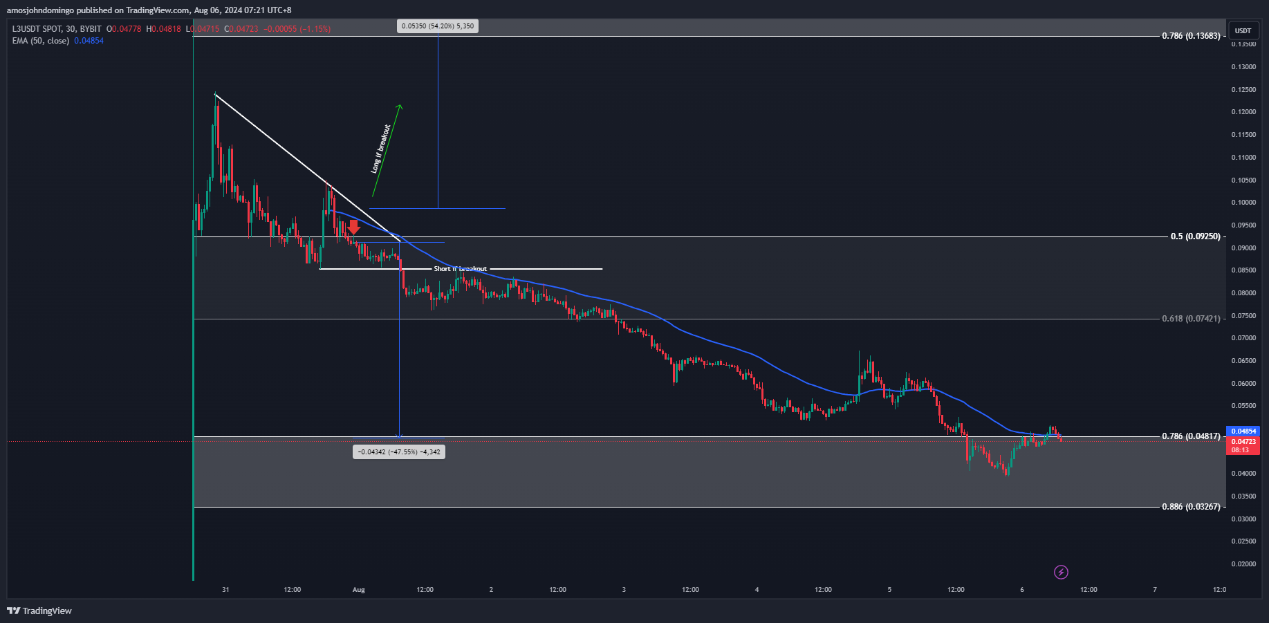The width and height of the screenshot is (1269, 623).
Task: Select the 0.05350 (54.20%) measurement label
Action: (438, 26)
